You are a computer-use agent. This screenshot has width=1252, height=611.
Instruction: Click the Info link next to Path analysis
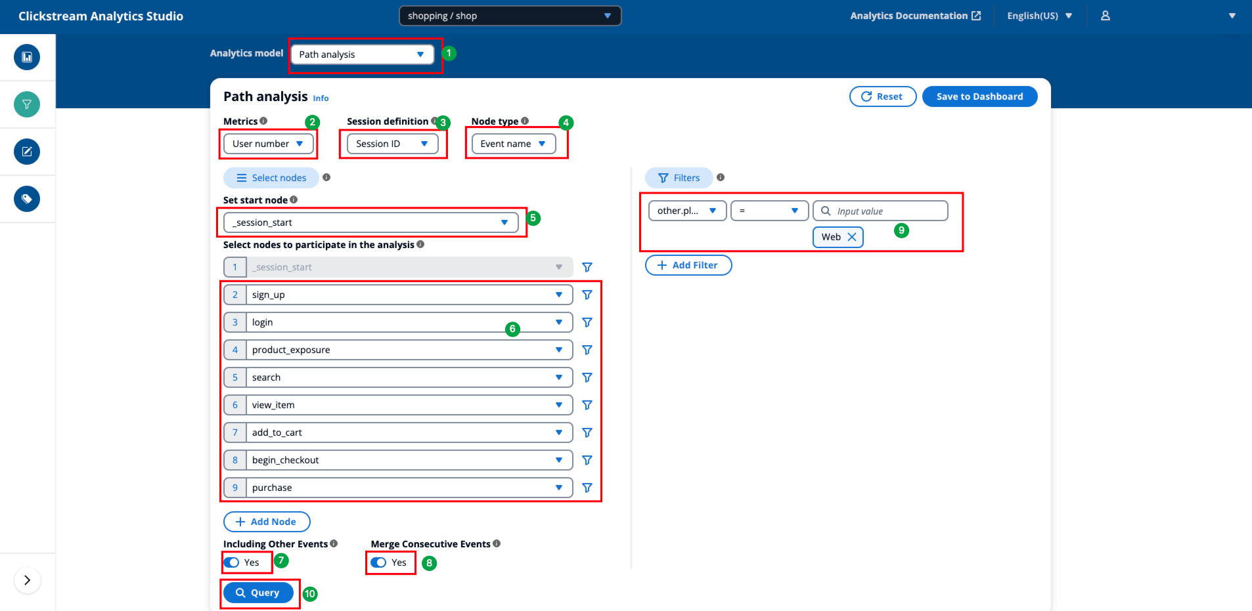click(x=321, y=98)
